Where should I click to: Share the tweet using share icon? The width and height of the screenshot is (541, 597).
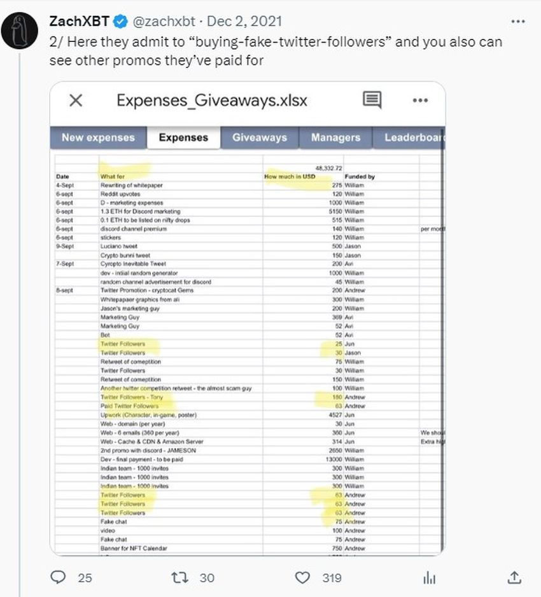click(515, 577)
